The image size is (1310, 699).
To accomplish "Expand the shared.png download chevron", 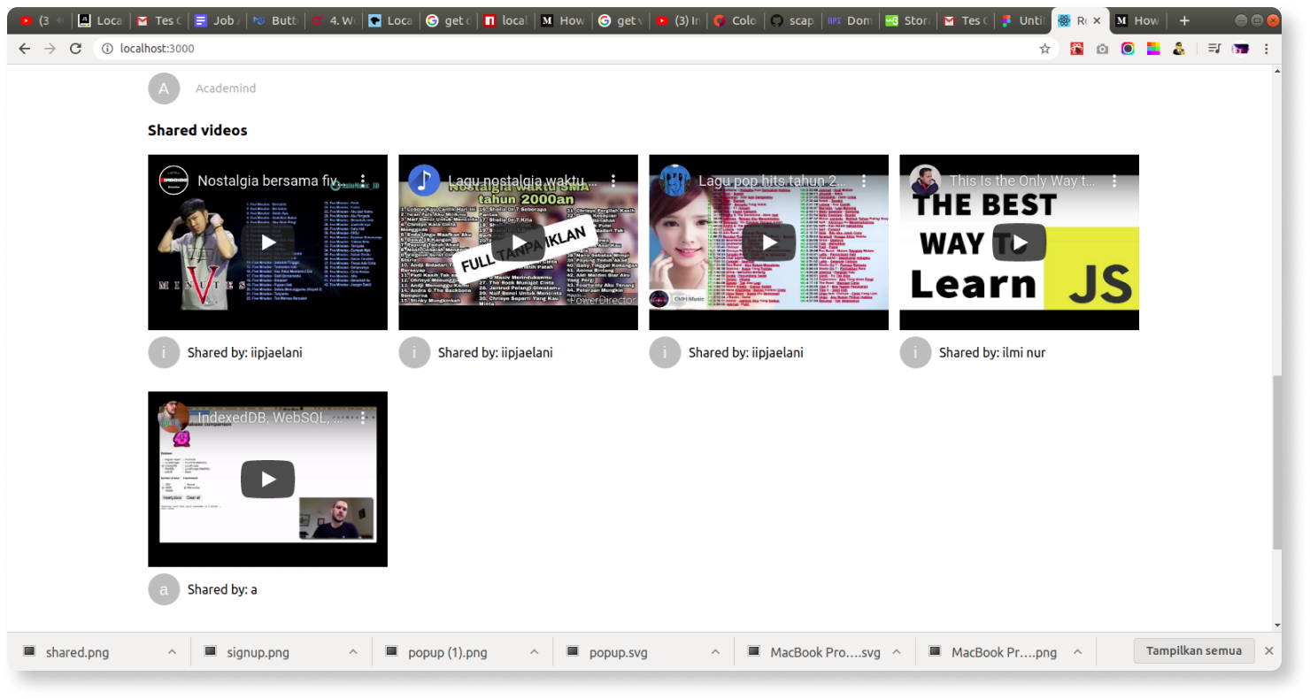I will [x=173, y=651].
